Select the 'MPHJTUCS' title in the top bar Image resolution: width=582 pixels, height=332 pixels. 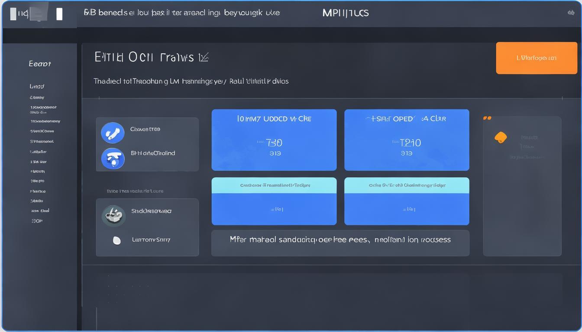(346, 13)
